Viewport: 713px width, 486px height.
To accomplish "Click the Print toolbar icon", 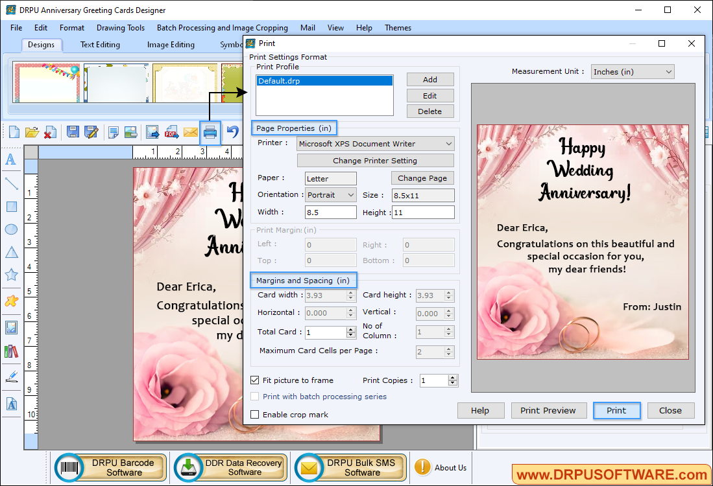I will 210,133.
